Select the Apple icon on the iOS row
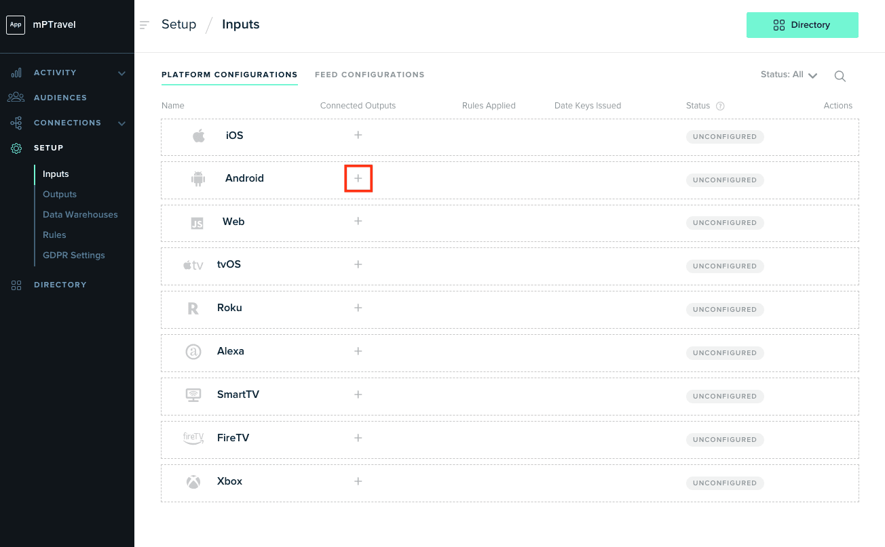The image size is (885, 547). click(198, 135)
